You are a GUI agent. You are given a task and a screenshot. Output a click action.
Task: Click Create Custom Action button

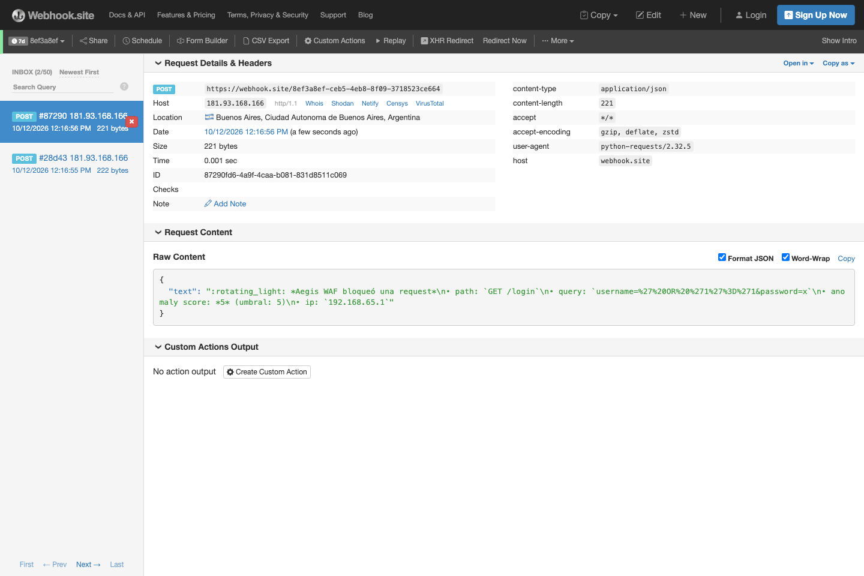pyautogui.click(x=267, y=372)
